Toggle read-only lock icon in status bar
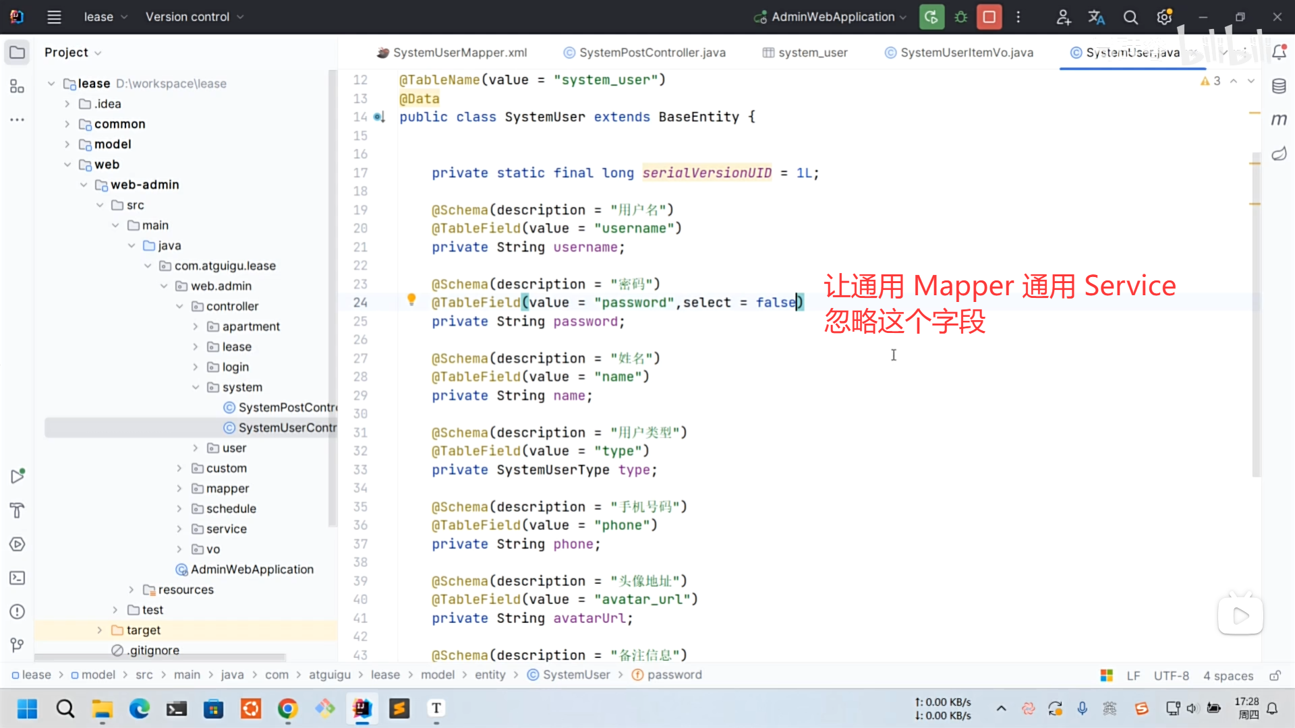Screen dimensions: 1295x728 pyautogui.click(x=1275, y=675)
